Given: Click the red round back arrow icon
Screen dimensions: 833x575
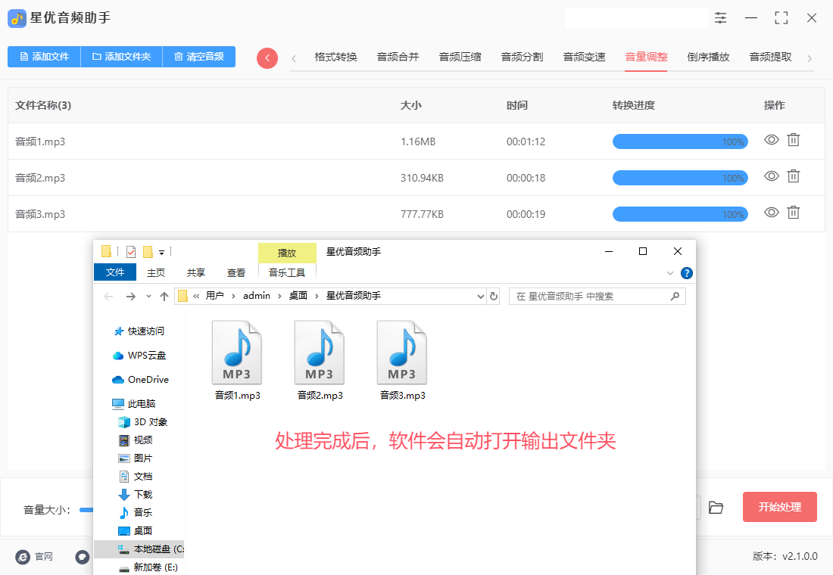Looking at the screenshot, I should (x=267, y=58).
